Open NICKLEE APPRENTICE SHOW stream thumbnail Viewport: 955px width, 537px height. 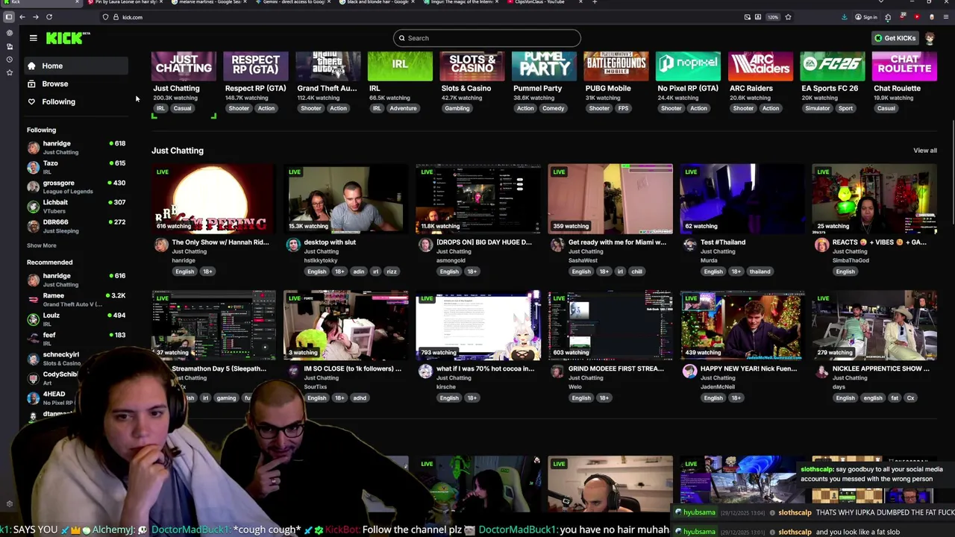(874, 325)
